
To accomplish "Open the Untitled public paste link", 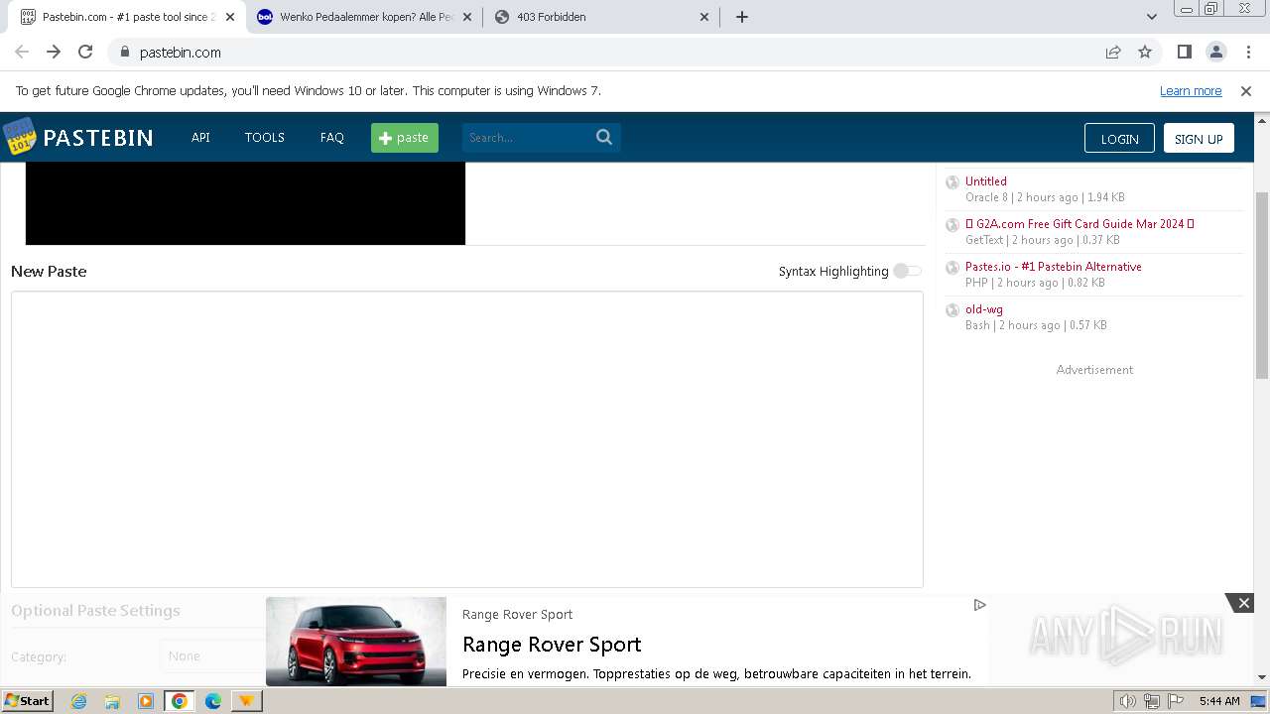I will point(986,181).
